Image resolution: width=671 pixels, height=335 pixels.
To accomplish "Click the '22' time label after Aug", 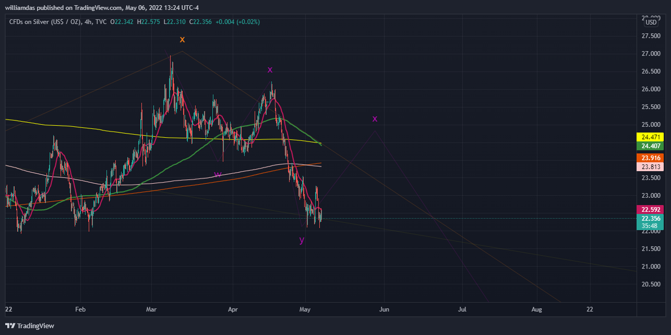I will [590, 309].
